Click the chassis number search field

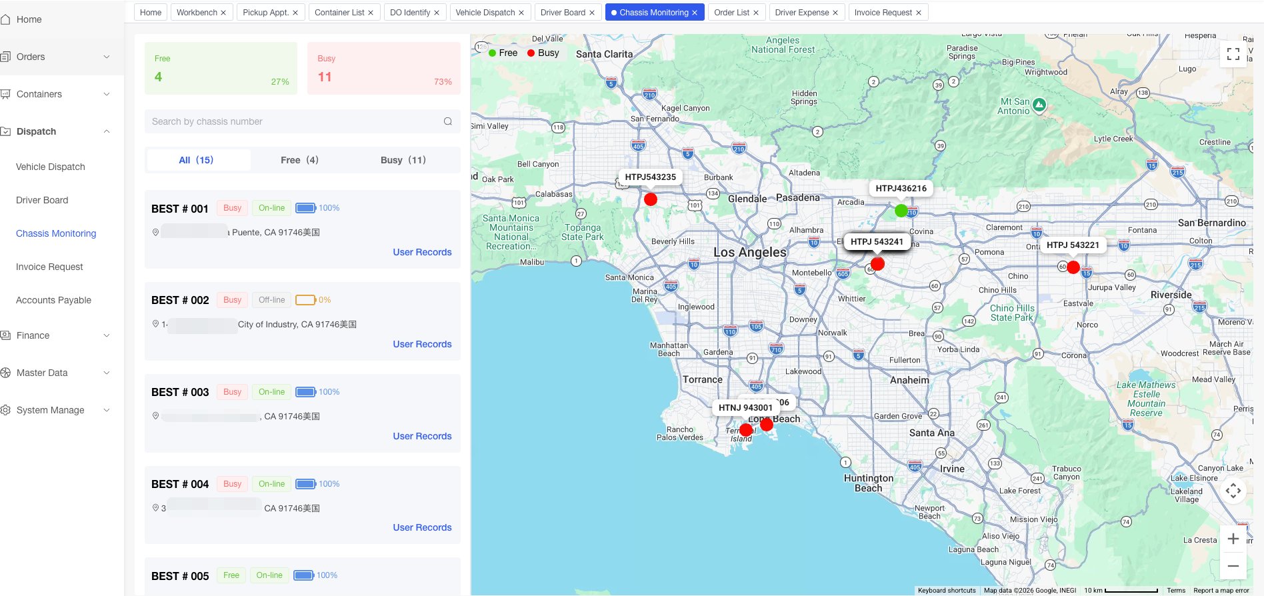click(x=303, y=121)
